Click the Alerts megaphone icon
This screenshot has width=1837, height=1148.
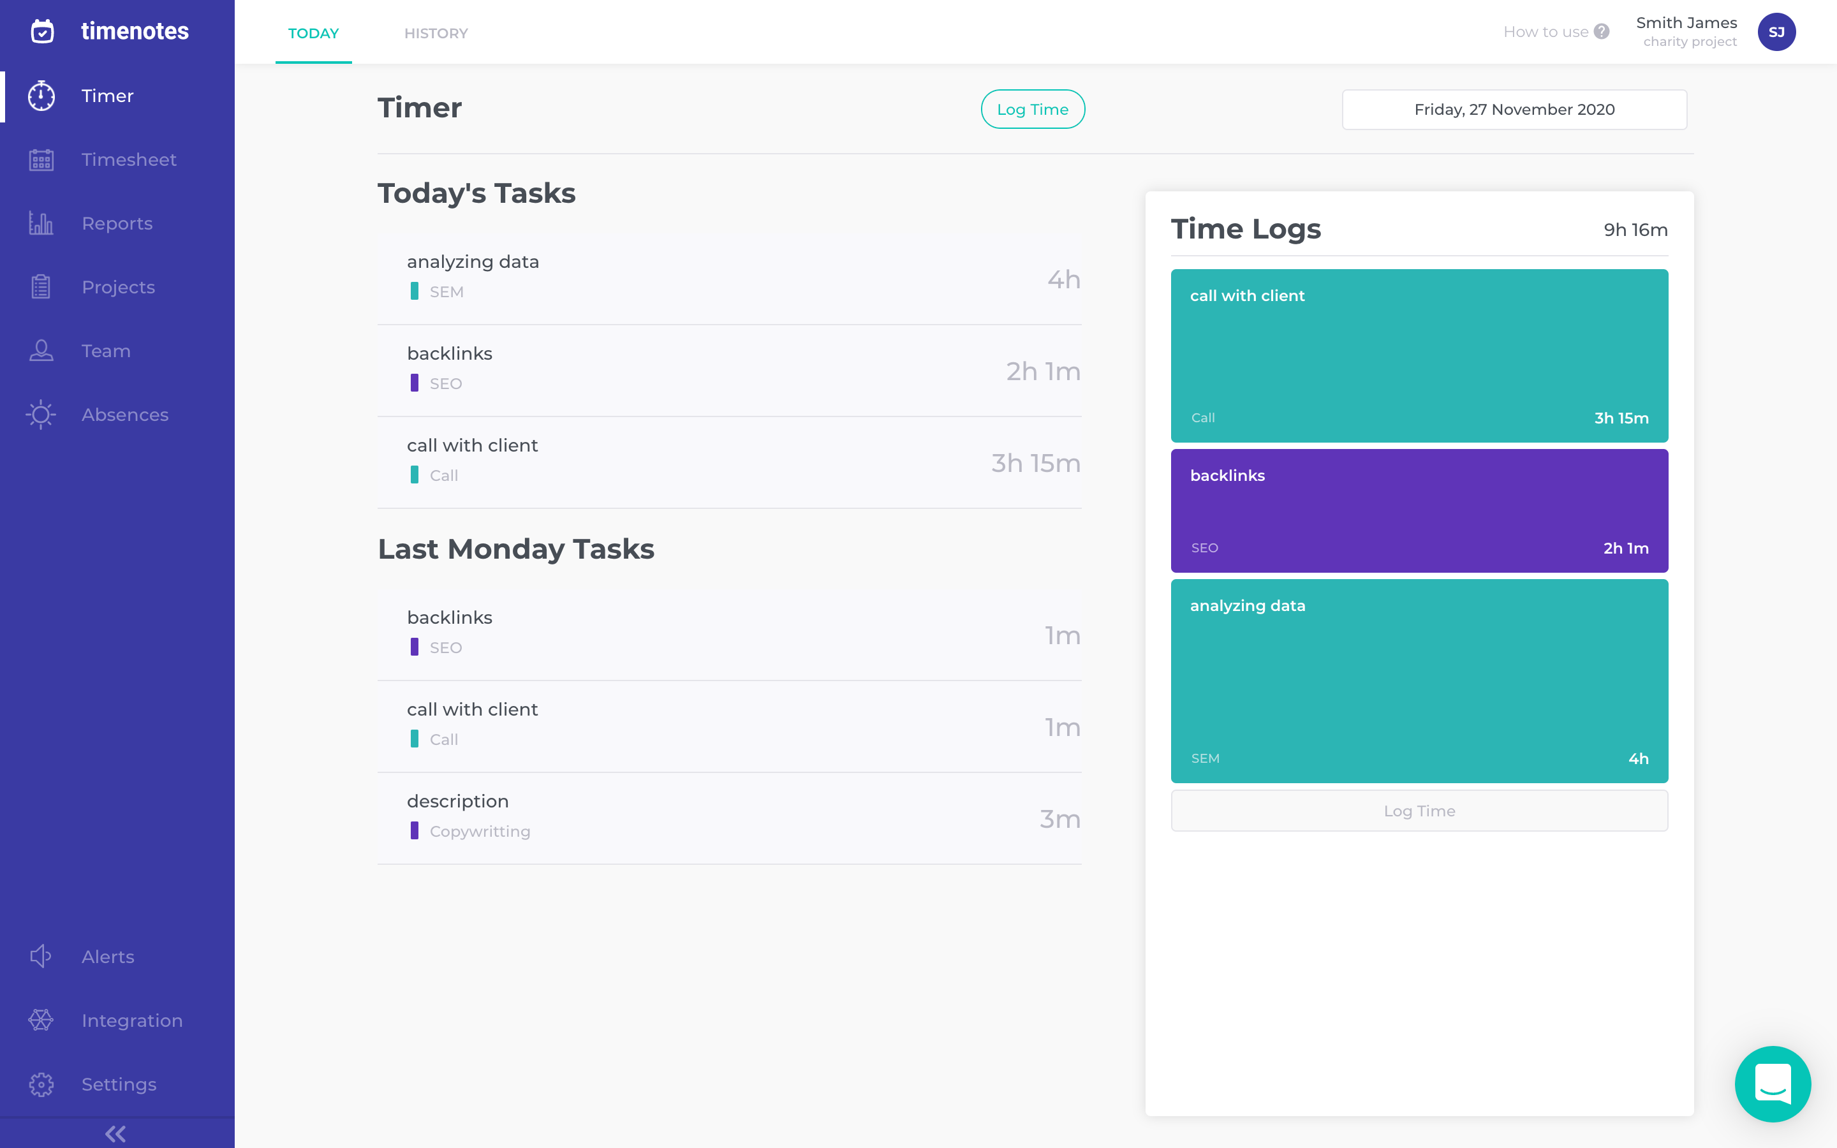click(x=41, y=957)
